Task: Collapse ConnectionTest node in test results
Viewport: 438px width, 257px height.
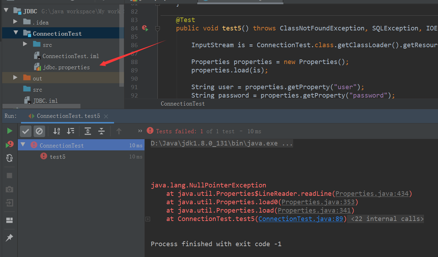Action: point(23,145)
